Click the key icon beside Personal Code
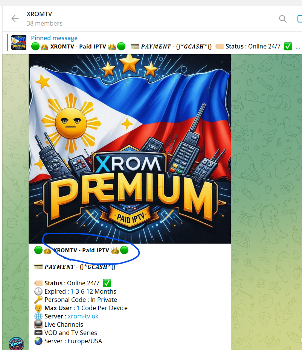The height and width of the screenshot is (350, 302). pyautogui.click(x=38, y=300)
